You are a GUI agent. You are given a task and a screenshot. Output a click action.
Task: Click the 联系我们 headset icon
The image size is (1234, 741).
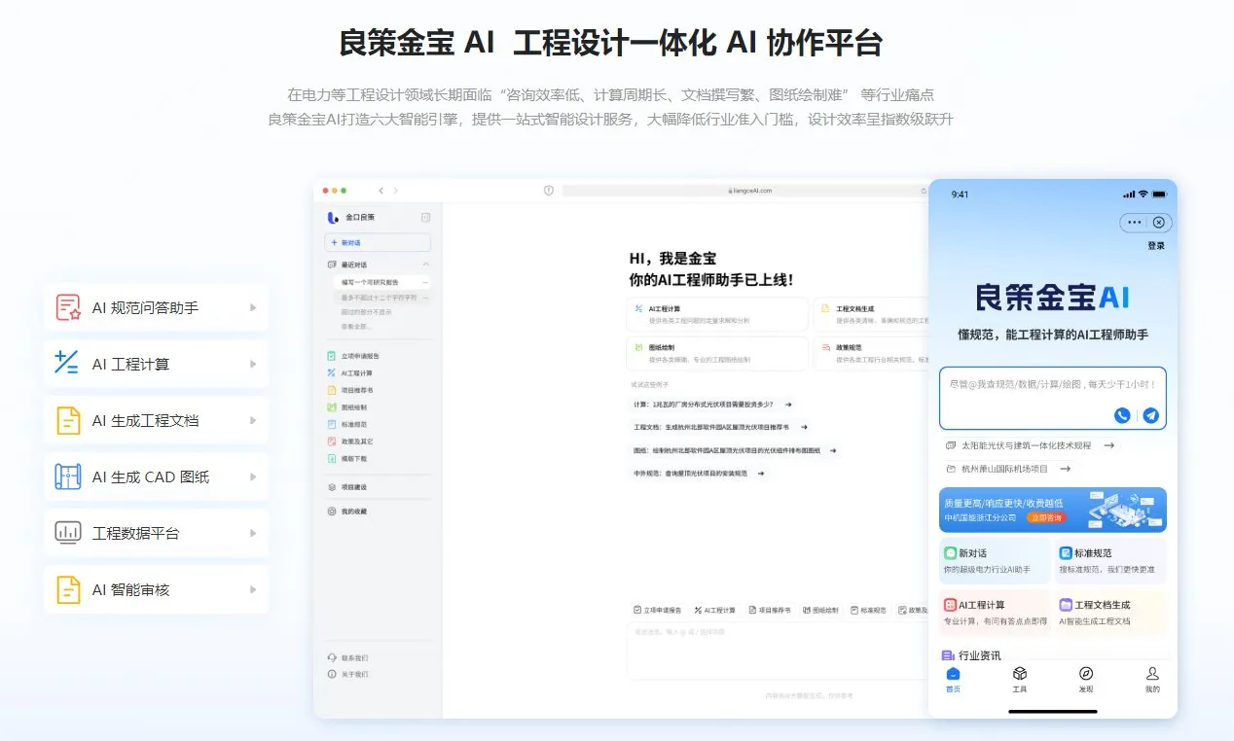tap(332, 658)
